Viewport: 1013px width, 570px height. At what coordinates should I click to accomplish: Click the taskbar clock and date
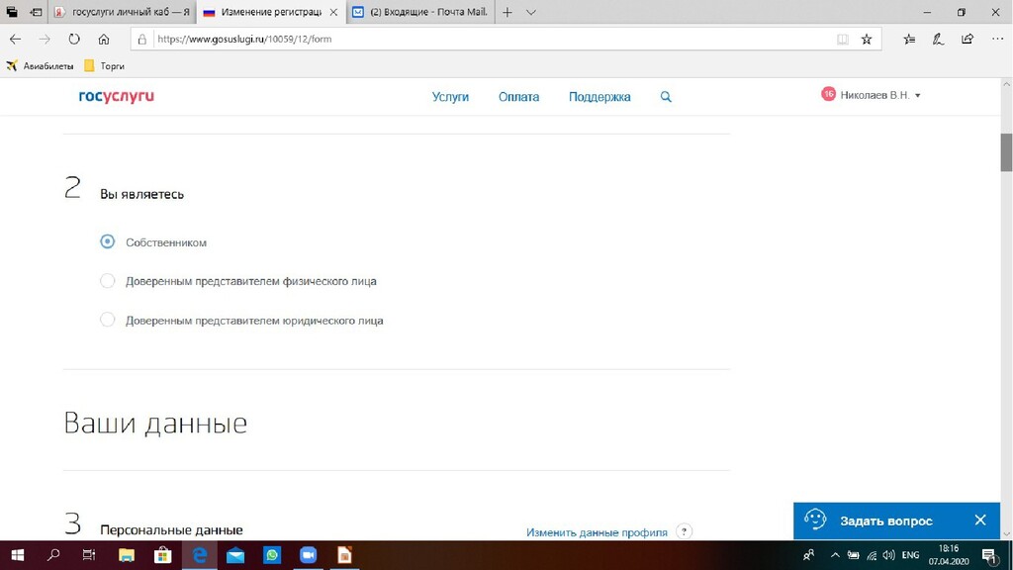click(x=949, y=555)
